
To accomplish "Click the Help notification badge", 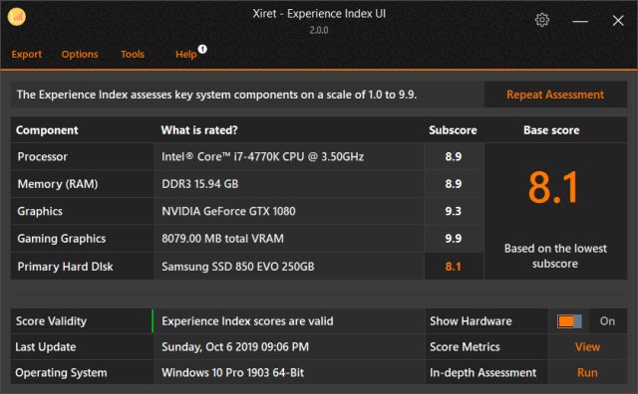I will click(202, 49).
